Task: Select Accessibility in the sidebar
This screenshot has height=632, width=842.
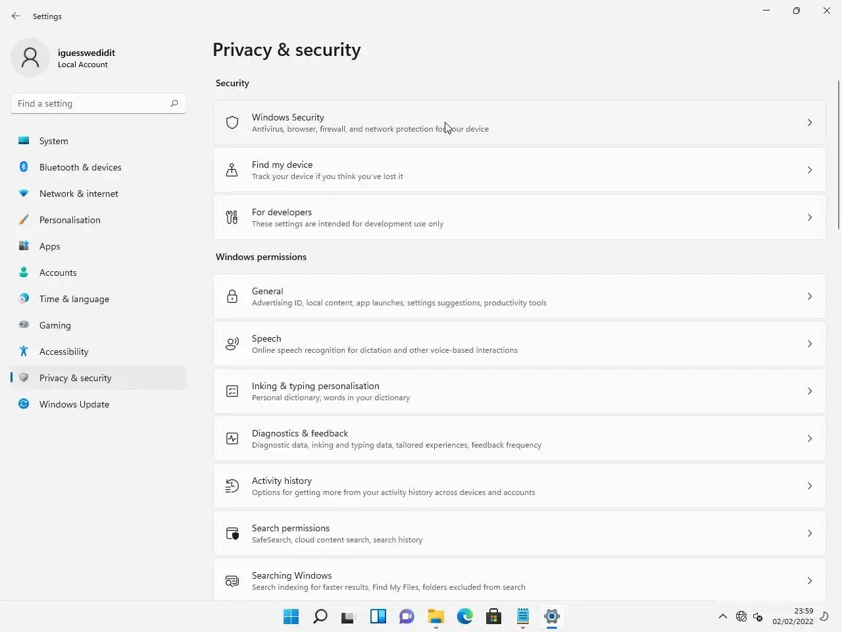Action: (64, 352)
